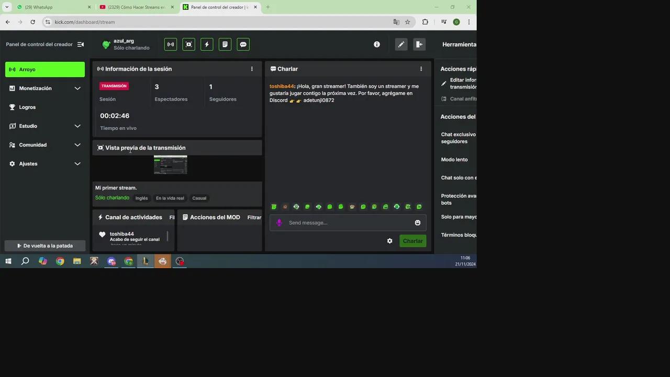Open the Logros sidebar item

pyautogui.click(x=28, y=107)
